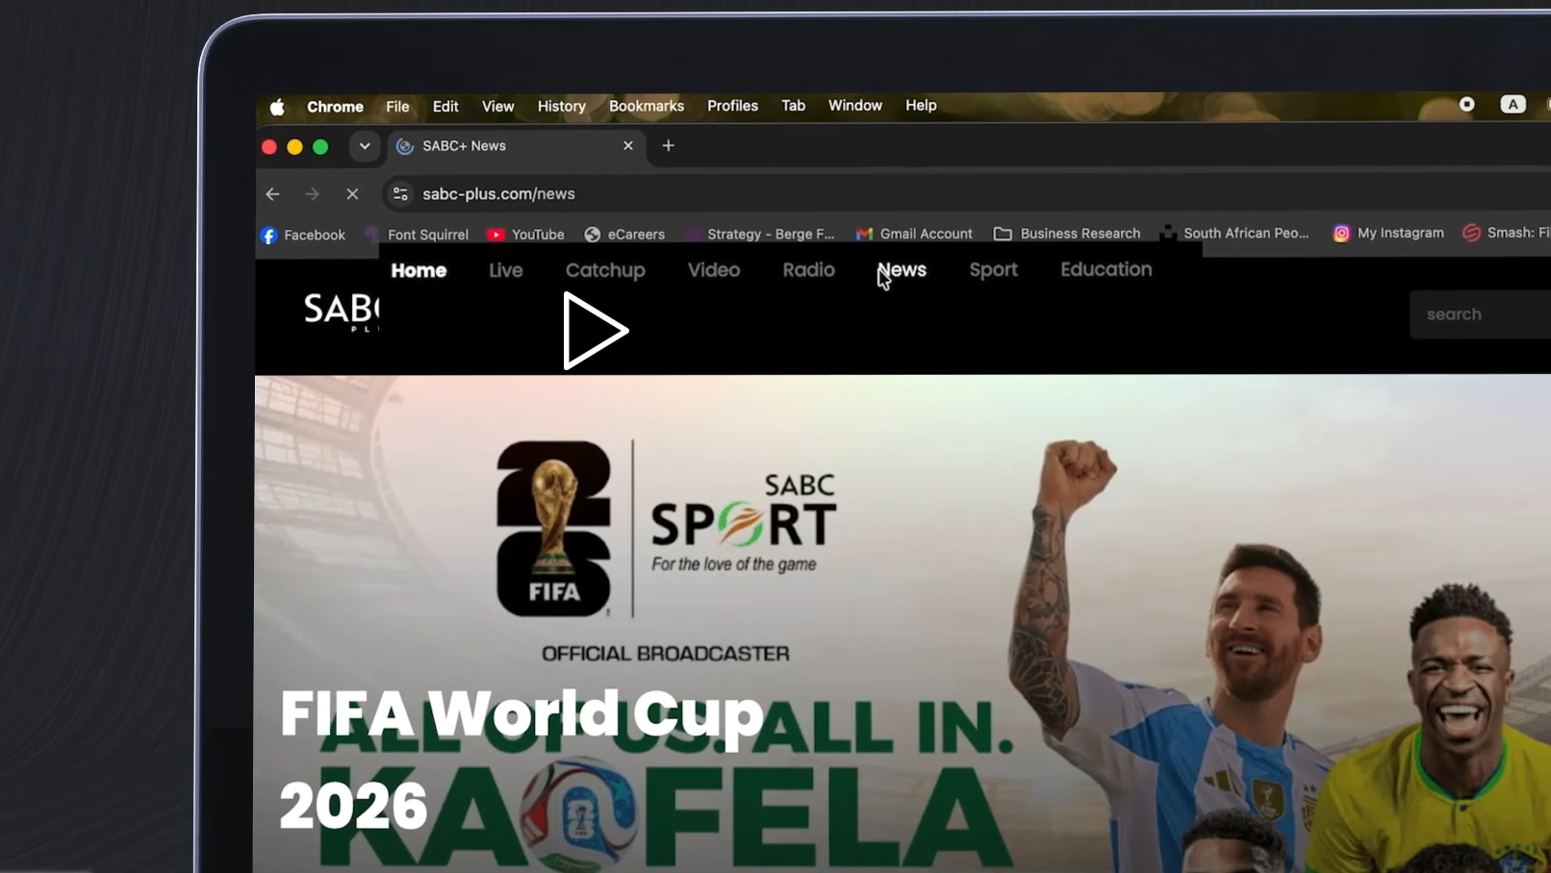Open the Gmail Account bookmark
The height and width of the screenshot is (873, 1551).
pos(914,234)
